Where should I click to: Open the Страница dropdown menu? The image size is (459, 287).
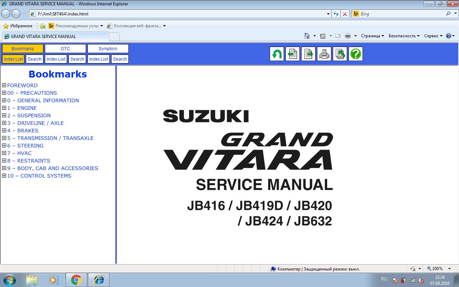click(x=373, y=36)
